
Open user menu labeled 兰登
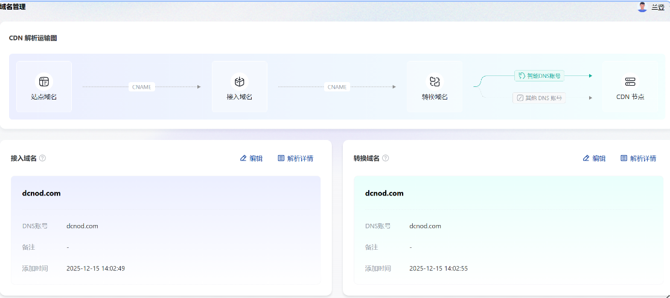point(657,7)
